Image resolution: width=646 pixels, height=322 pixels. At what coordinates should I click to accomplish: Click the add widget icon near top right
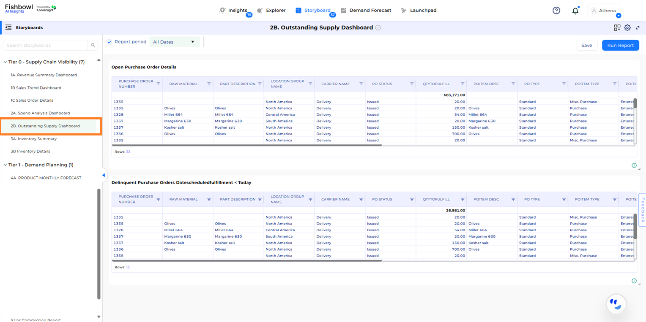[617, 27]
